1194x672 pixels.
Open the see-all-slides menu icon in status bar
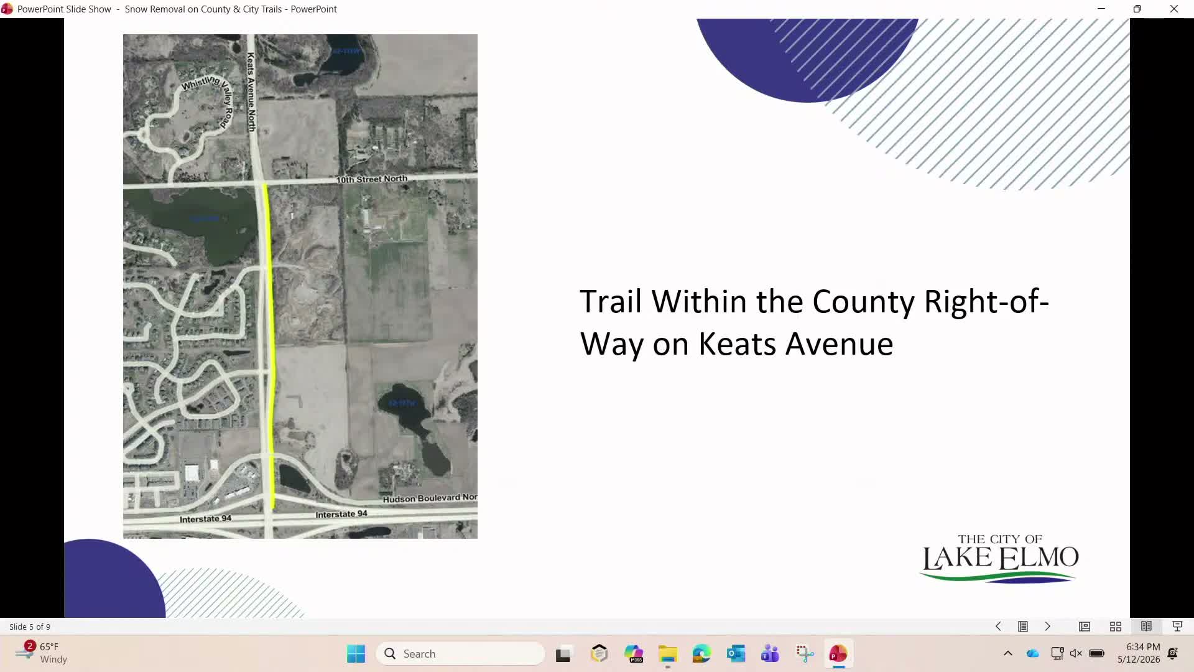click(1022, 627)
